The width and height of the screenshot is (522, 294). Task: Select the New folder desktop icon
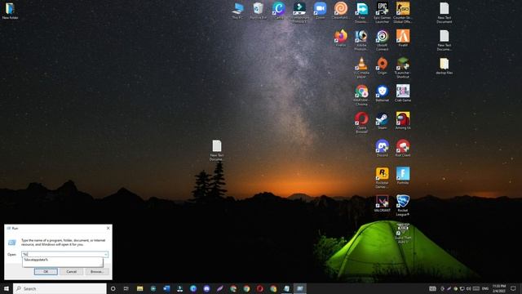click(10, 11)
